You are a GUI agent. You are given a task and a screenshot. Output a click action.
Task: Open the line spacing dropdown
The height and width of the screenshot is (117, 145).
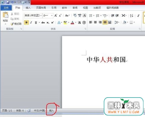(x=117, y=22)
